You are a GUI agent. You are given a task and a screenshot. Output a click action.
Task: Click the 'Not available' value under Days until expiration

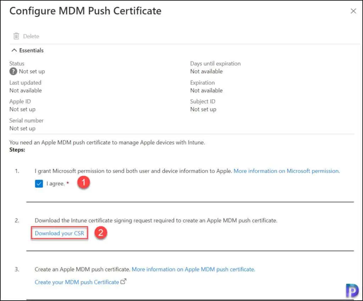pos(207,71)
